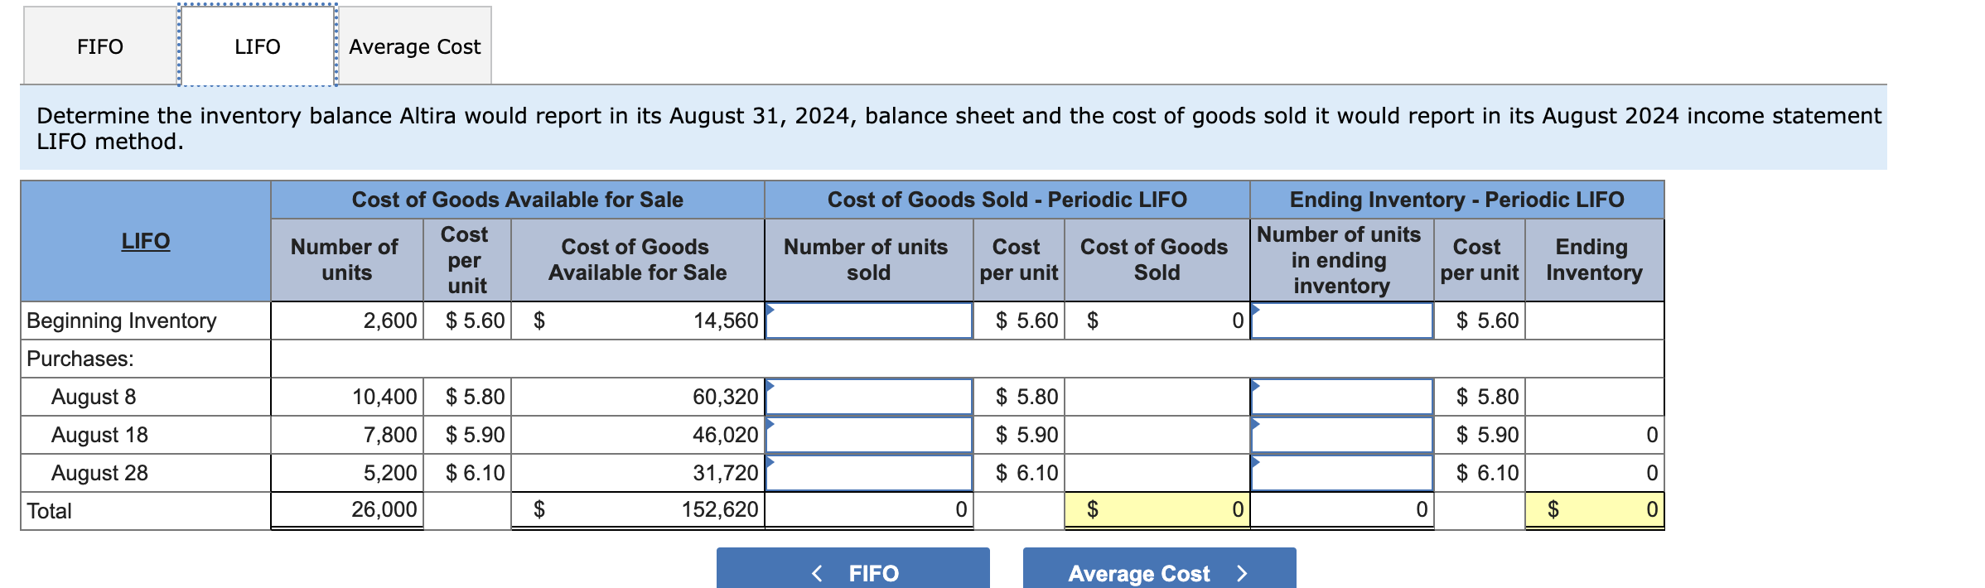The height and width of the screenshot is (588, 1985).
Task: Click the 7,800 units for August 18
Action: [390, 435]
